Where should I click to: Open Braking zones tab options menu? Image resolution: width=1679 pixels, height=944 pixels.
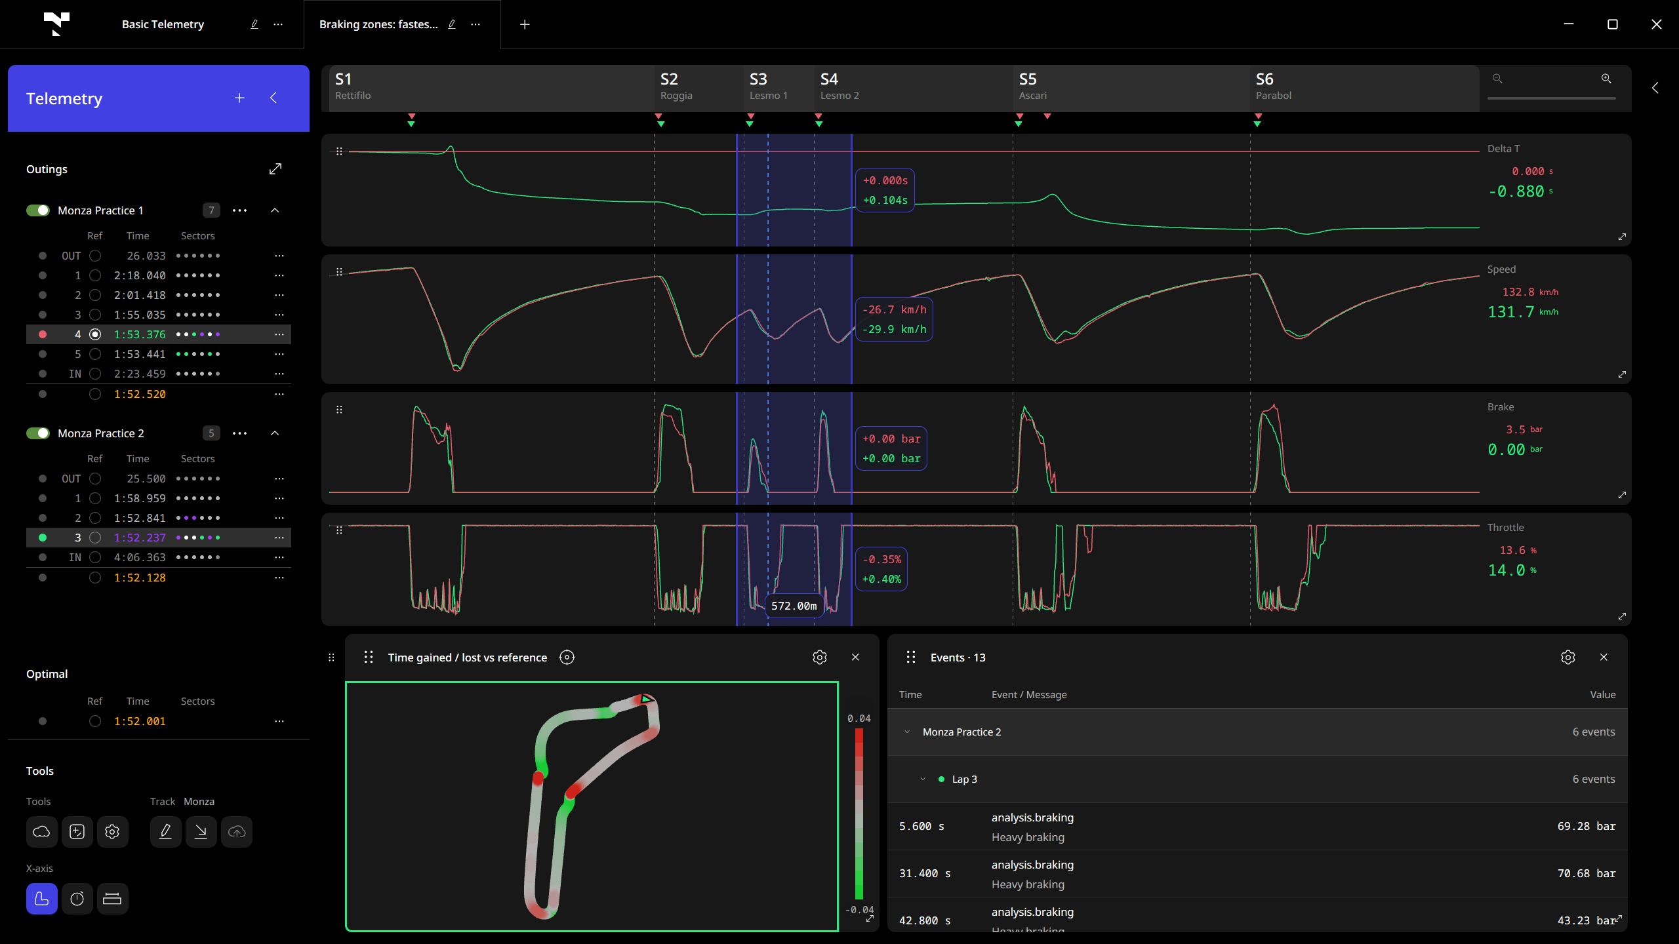pyautogui.click(x=475, y=24)
